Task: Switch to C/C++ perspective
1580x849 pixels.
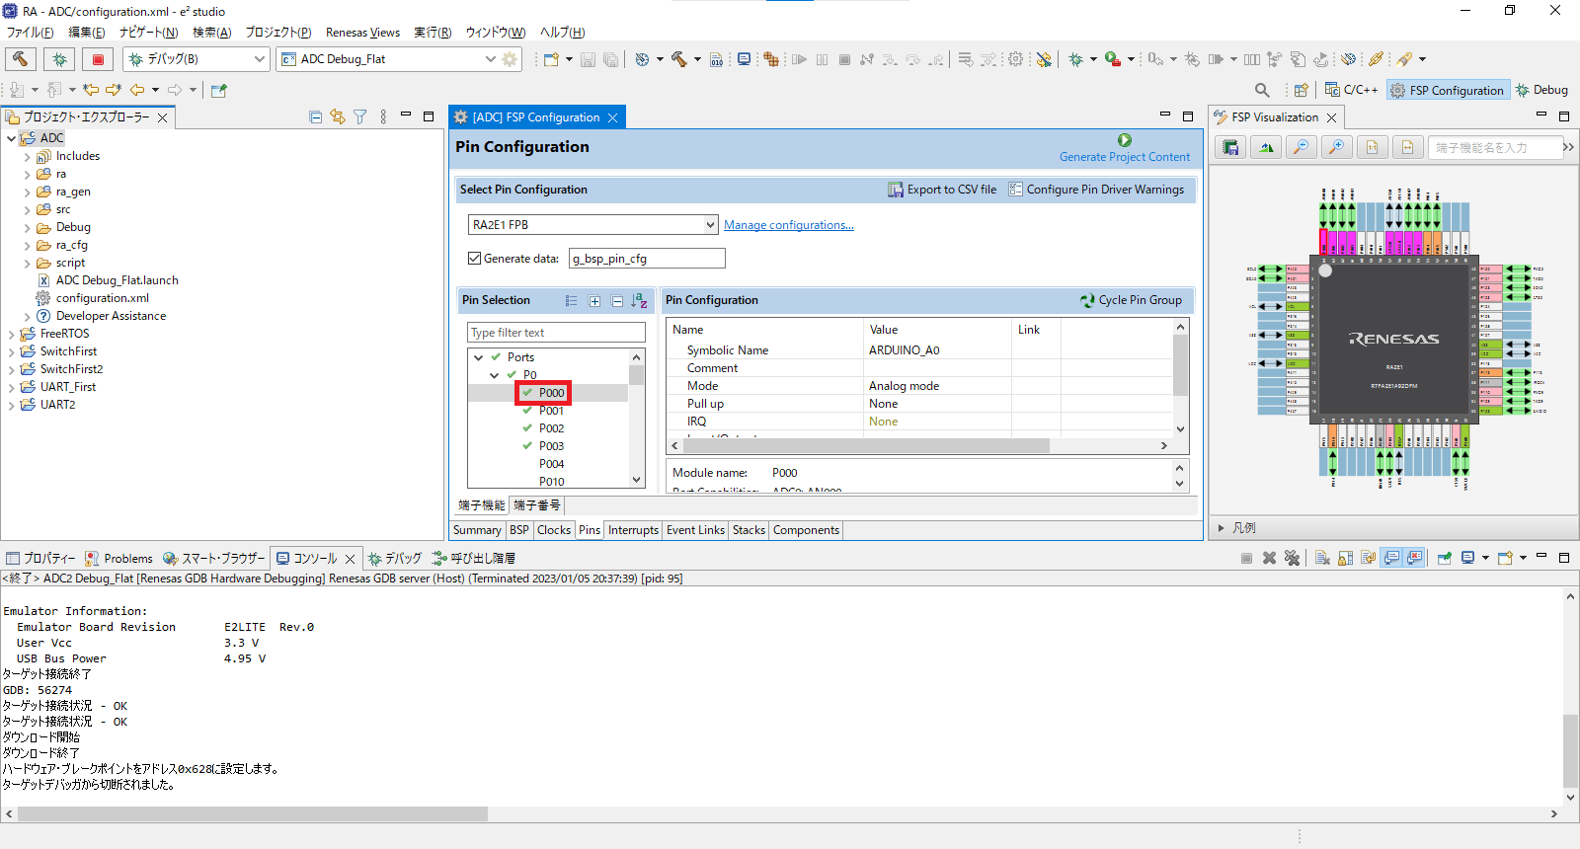Action: point(1352,90)
